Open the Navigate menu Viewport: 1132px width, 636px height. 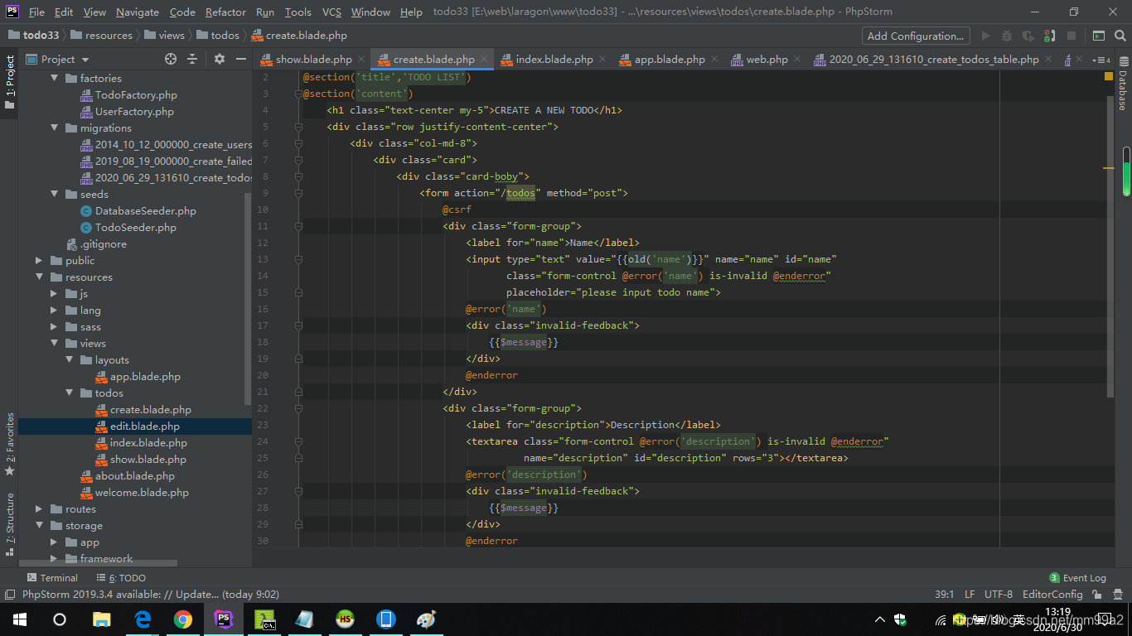[138, 12]
